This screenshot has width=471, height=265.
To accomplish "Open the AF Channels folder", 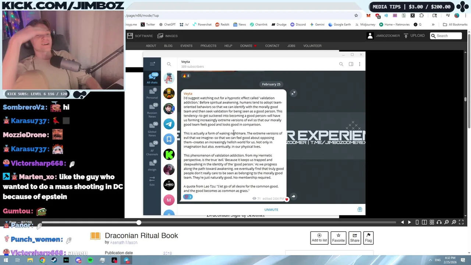I will pyautogui.click(x=152, y=148).
